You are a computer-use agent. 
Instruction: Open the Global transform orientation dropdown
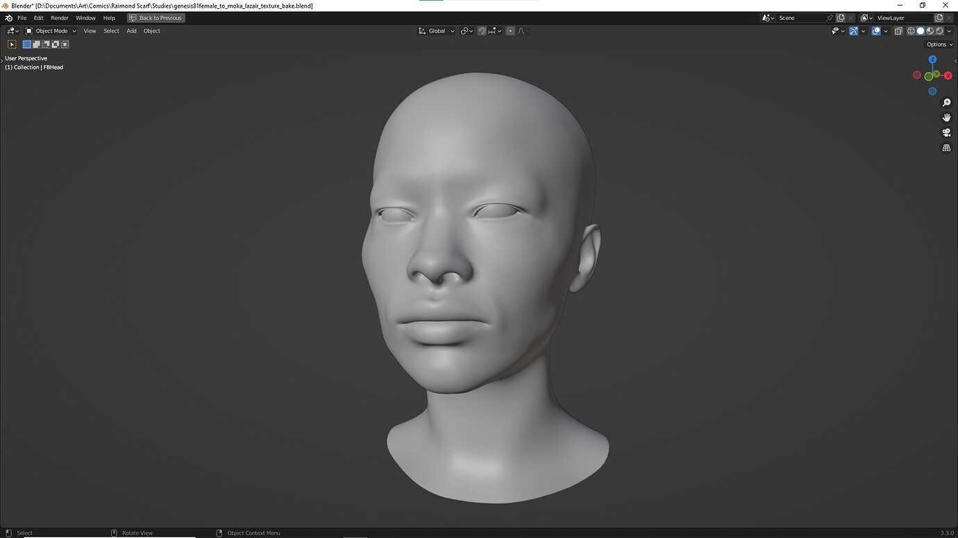pyautogui.click(x=436, y=31)
